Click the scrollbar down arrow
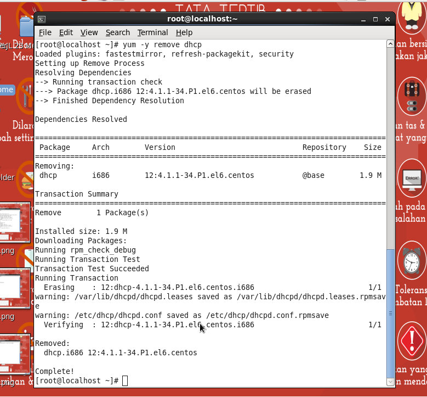This screenshot has height=397, width=427. pyautogui.click(x=390, y=382)
